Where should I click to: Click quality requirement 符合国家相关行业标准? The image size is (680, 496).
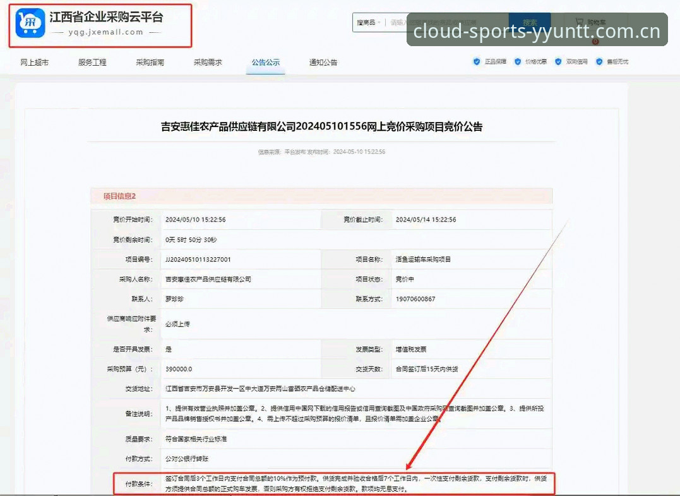(196, 439)
